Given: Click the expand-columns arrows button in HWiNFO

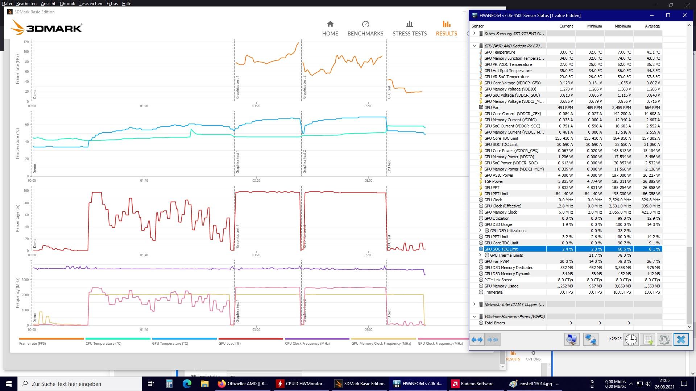Looking at the screenshot, I should click(x=477, y=340).
